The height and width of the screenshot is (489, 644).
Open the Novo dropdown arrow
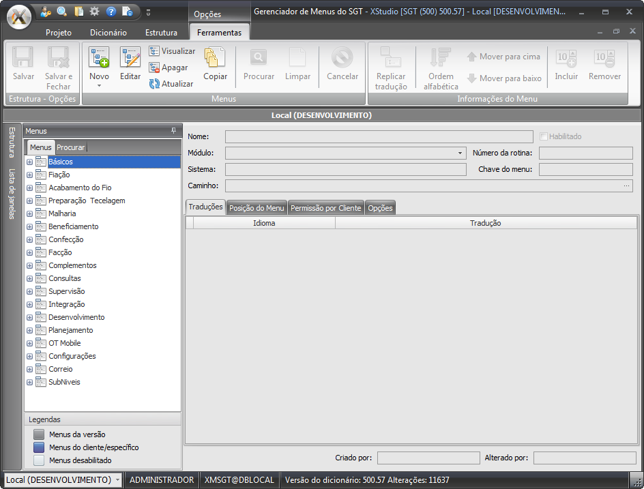(99, 85)
